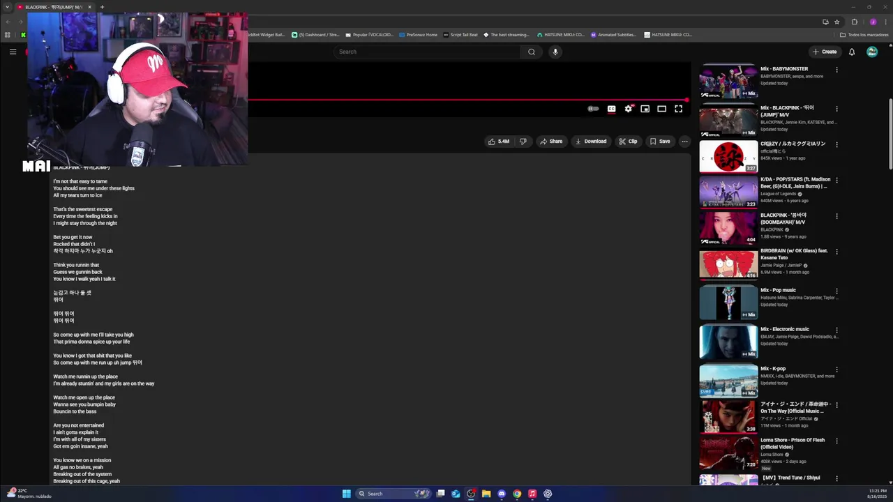This screenshot has width=893, height=502.
Task: Open the YouTube hamburger guide menu
Action: point(13,52)
